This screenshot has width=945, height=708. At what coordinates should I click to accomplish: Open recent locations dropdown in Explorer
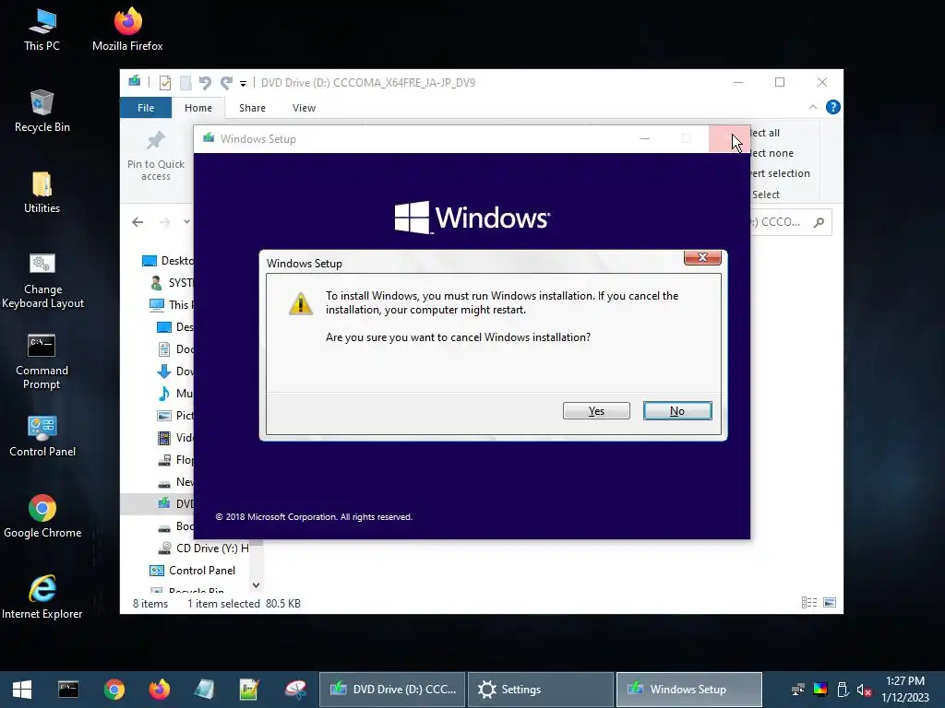pos(186,222)
